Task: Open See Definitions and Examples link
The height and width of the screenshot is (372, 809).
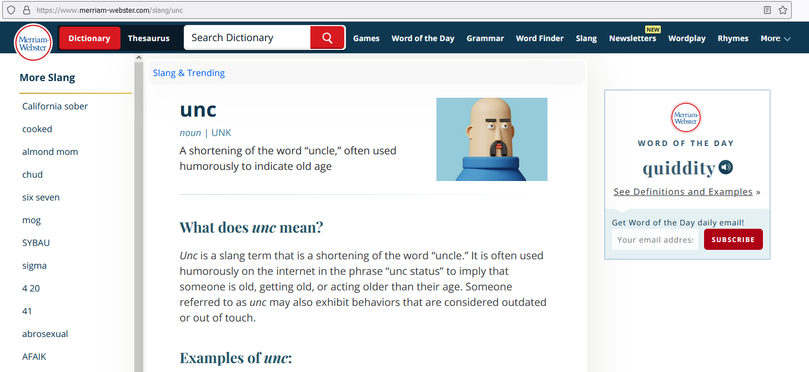Action: tap(683, 192)
